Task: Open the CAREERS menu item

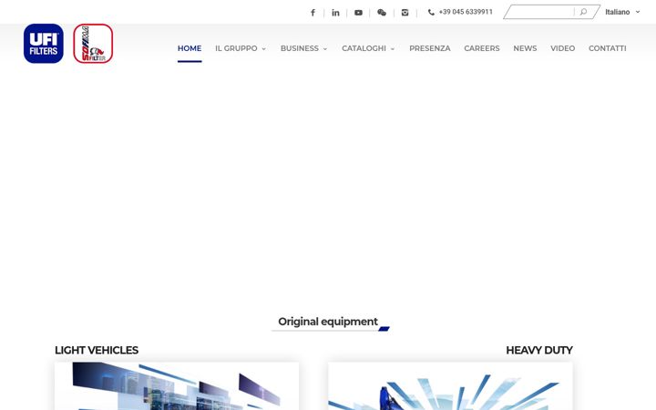Action: [x=482, y=48]
